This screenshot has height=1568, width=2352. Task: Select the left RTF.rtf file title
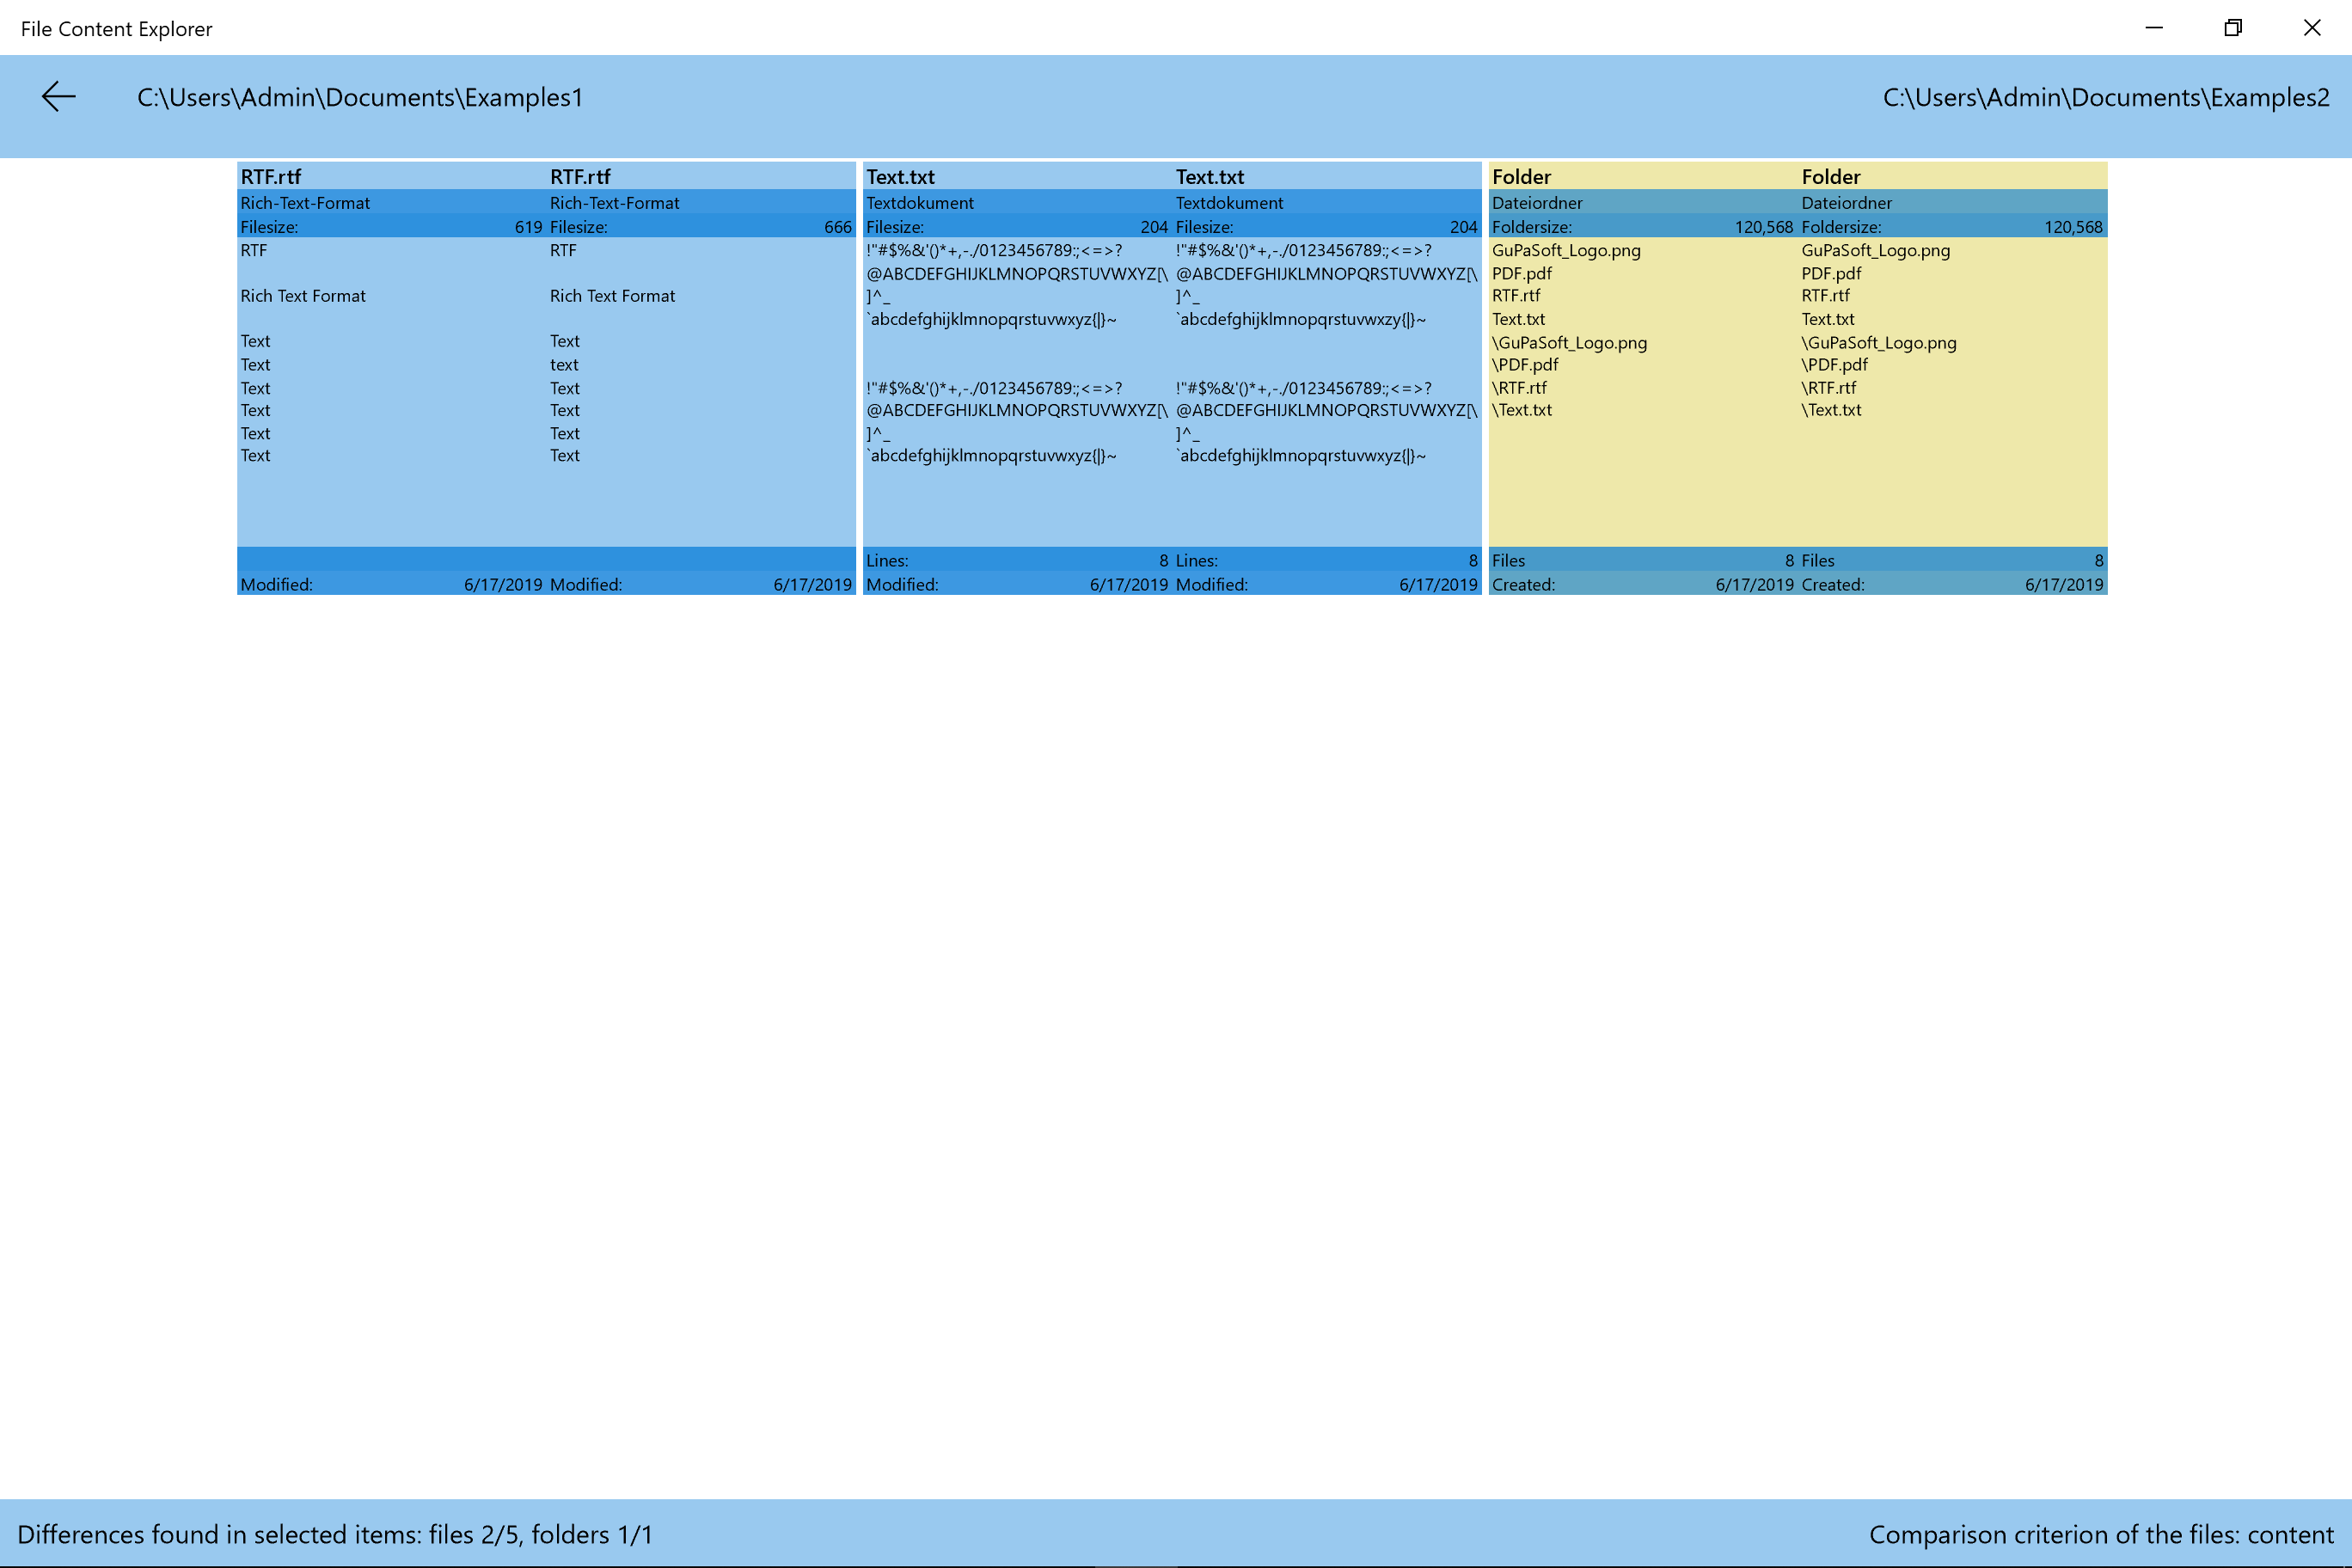tap(271, 177)
